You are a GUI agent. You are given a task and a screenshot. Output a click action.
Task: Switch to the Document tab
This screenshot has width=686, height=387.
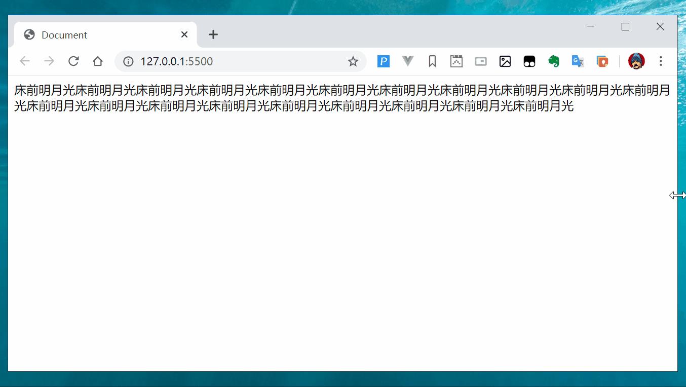(x=91, y=34)
